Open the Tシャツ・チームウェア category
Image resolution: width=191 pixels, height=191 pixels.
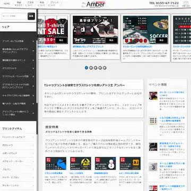click(x=18, y=137)
